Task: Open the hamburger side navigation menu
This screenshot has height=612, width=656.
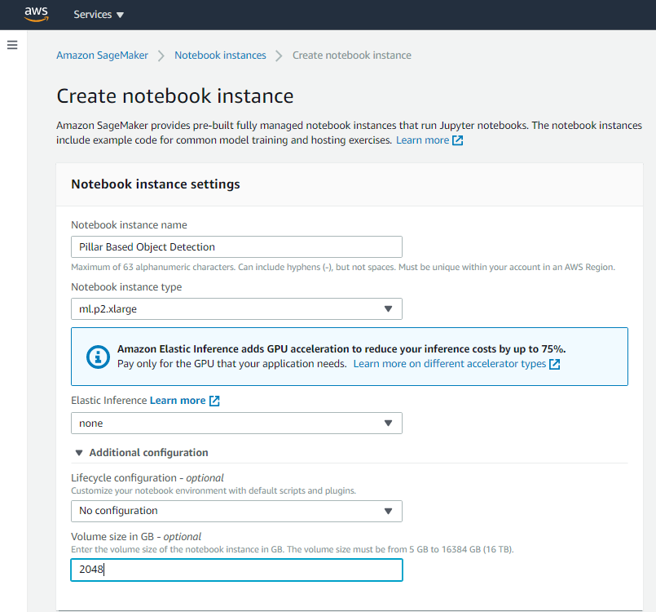Action: pyautogui.click(x=12, y=45)
